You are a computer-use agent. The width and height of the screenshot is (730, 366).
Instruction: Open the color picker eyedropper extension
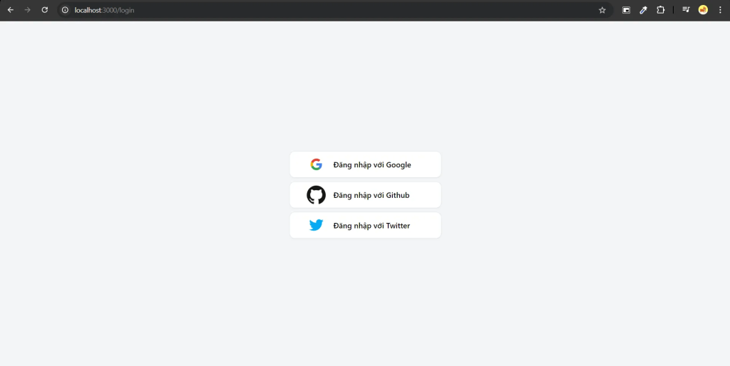(x=643, y=10)
